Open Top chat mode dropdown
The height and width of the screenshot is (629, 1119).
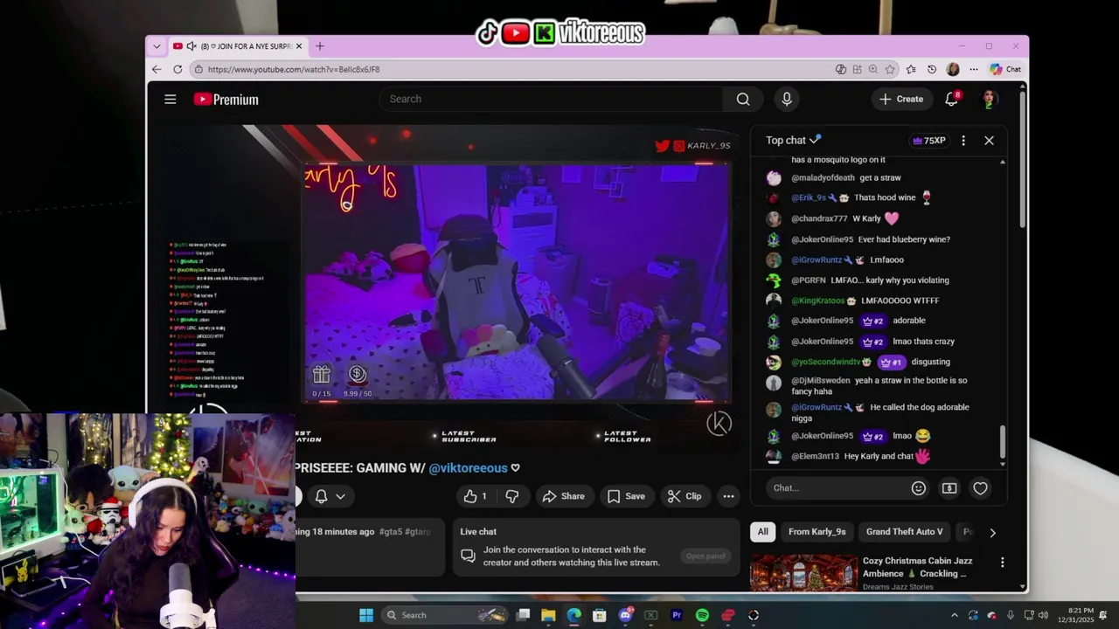tap(794, 141)
